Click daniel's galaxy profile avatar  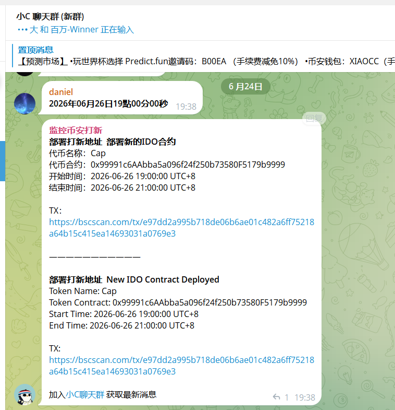[25, 103]
